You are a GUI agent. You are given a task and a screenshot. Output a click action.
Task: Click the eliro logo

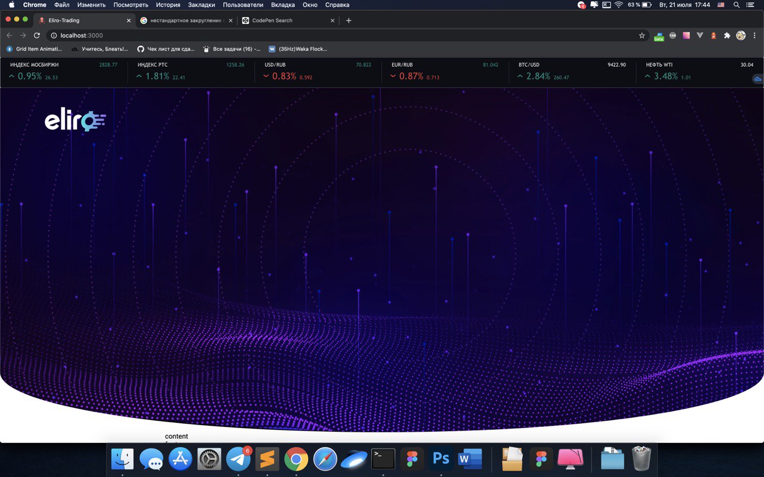(x=75, y=120)
